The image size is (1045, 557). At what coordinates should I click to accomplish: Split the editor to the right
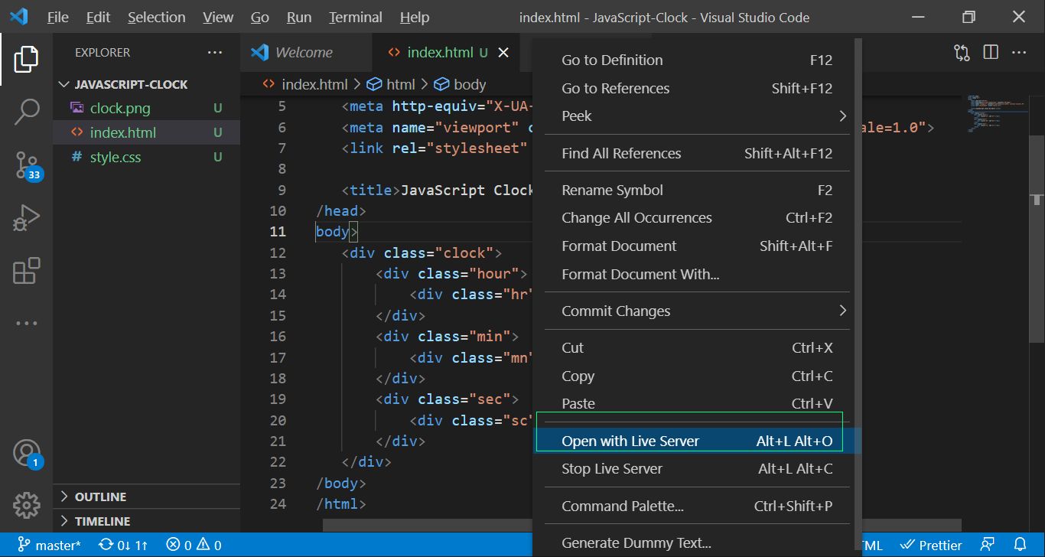(x=991, y=53)
